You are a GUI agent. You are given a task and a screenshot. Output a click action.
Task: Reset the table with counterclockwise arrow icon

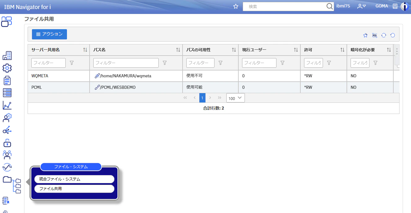(393, 35)
